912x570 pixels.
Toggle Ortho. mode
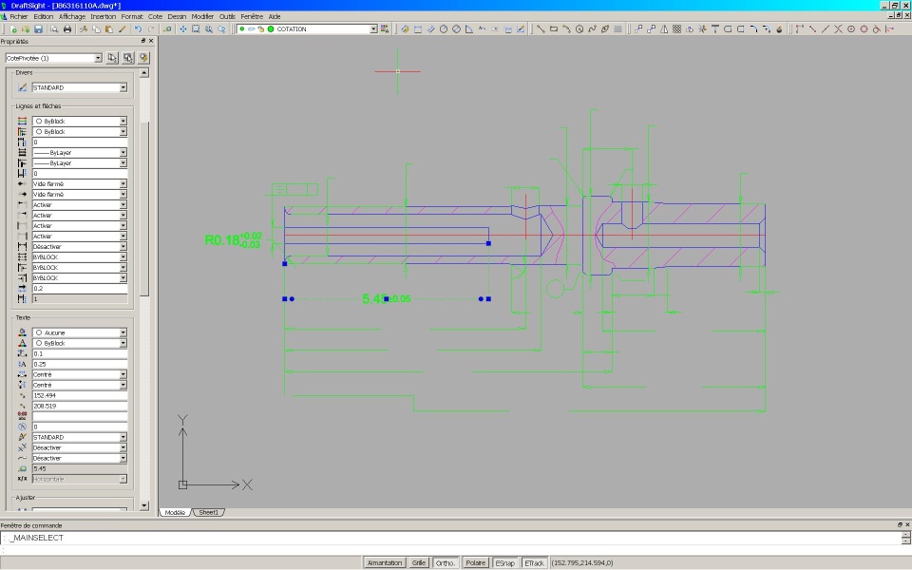click(446, 563)
